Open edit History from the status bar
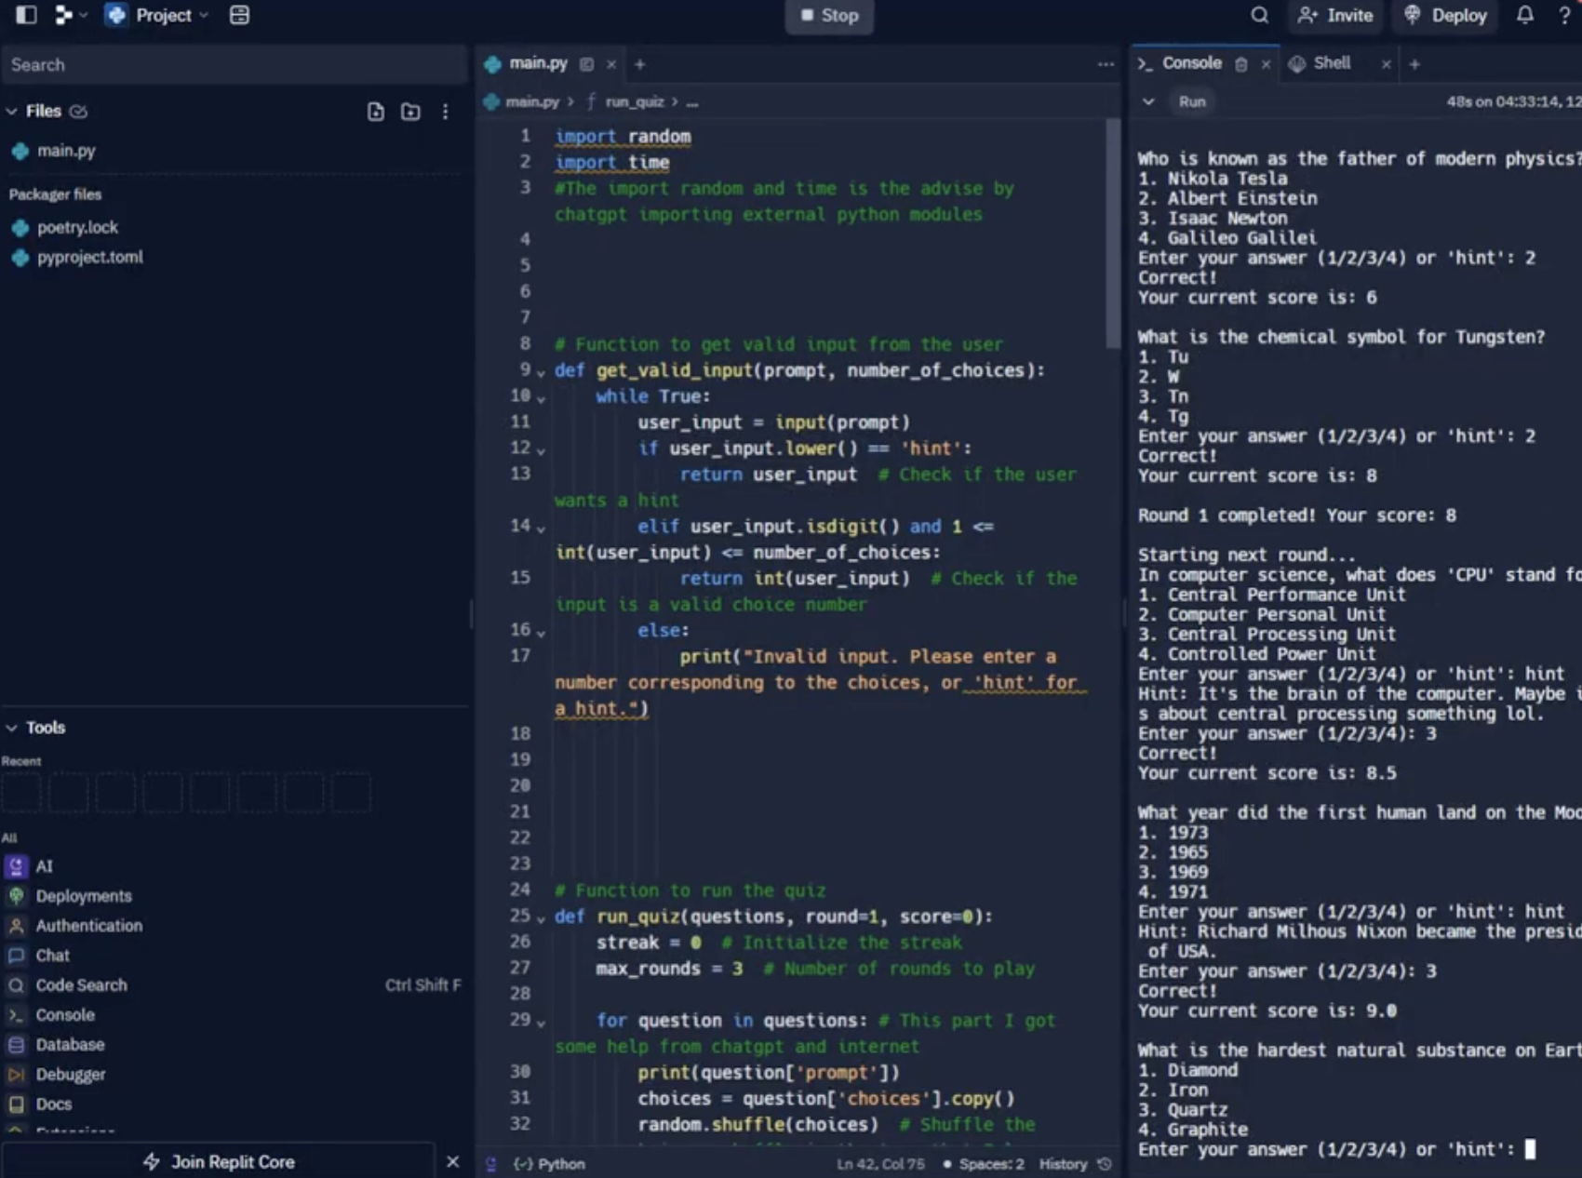 click(1062, 1163)
